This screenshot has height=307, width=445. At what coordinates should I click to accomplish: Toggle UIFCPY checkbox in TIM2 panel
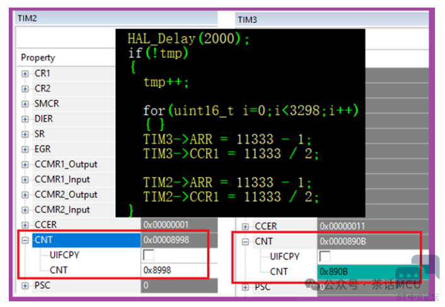click(x=149, y=255)
